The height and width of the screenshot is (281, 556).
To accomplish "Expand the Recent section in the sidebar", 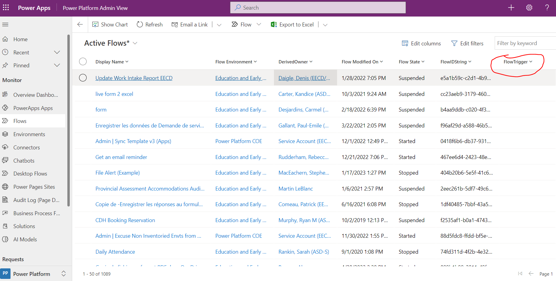I will tap(57, 52).
